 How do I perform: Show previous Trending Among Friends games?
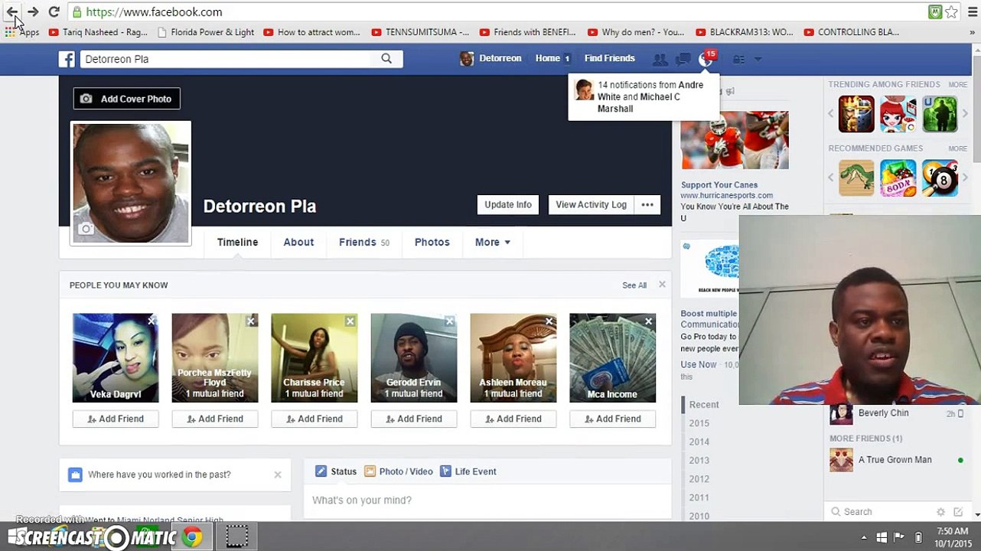point(831,114)
